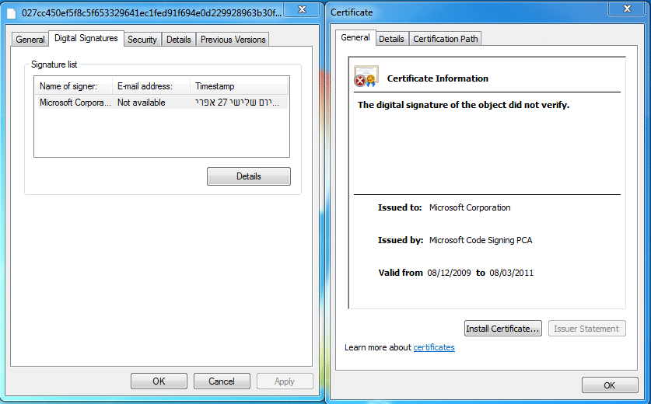Viewport: 651px width, 404px height.
Task: Open the certificates help link
Action: click(x=434, y=347)
